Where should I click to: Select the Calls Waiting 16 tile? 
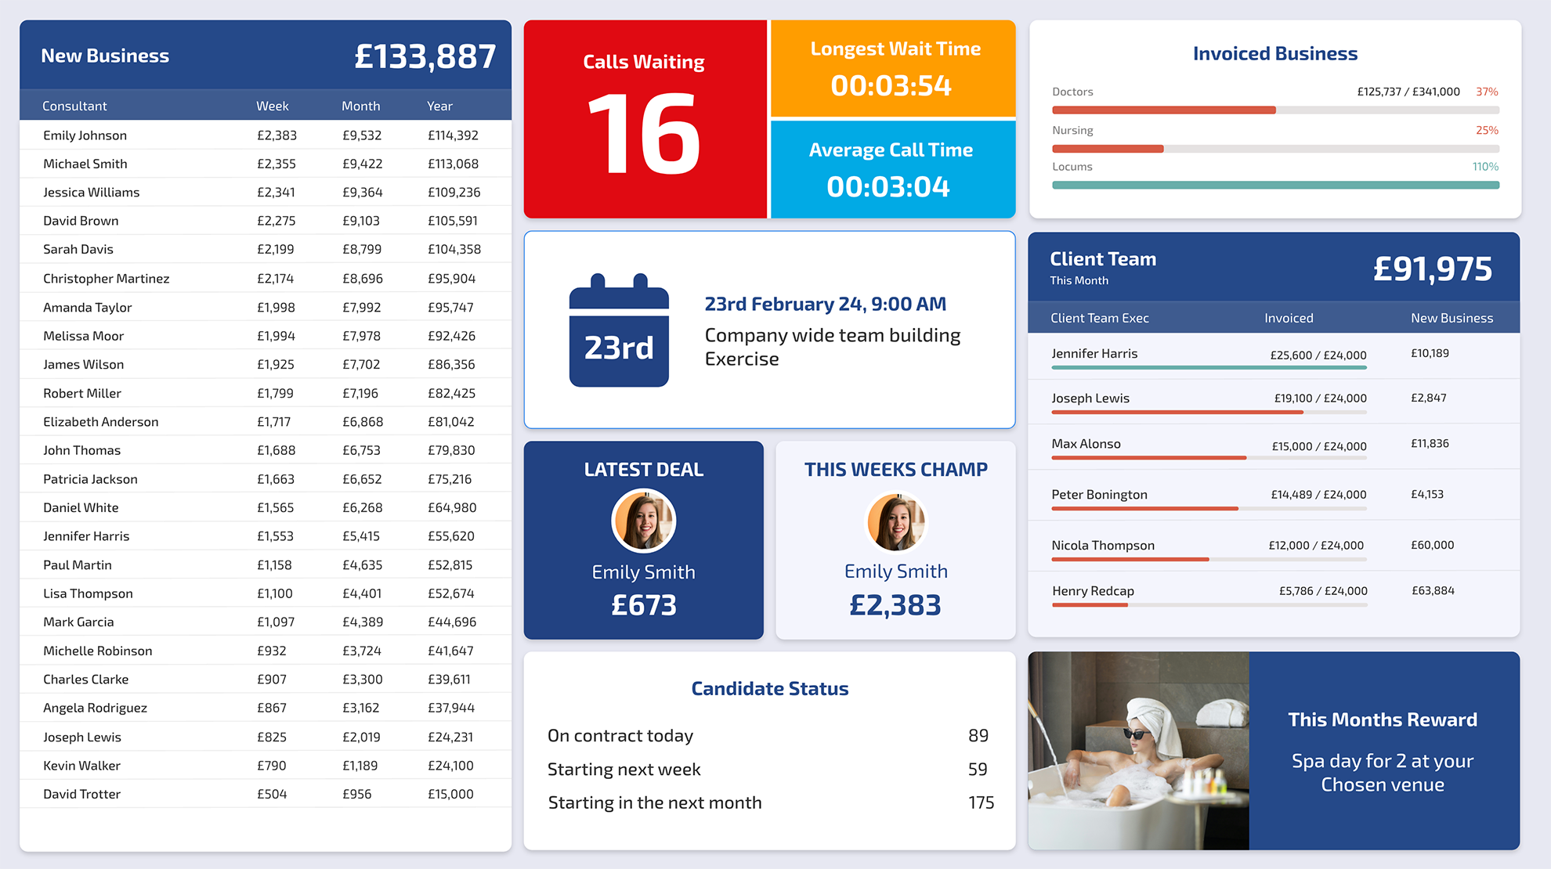pyautogui.click(x=645, y=119)
